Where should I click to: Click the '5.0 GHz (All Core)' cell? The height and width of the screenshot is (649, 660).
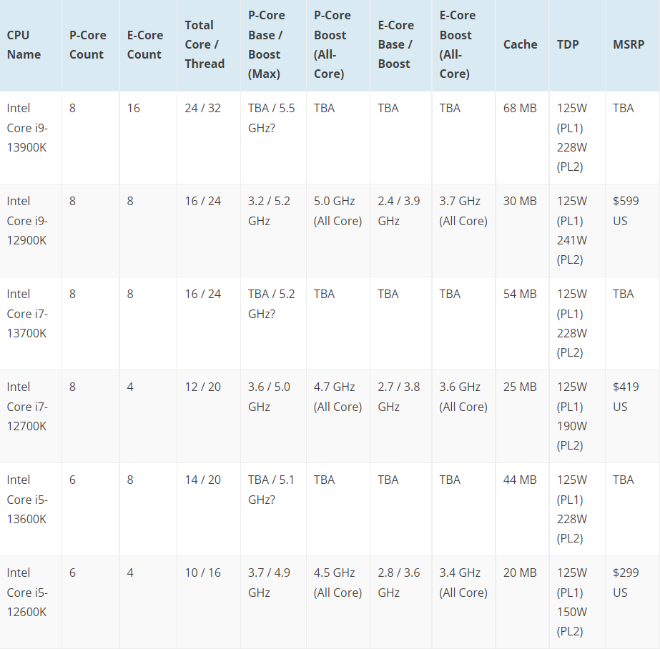338,211
